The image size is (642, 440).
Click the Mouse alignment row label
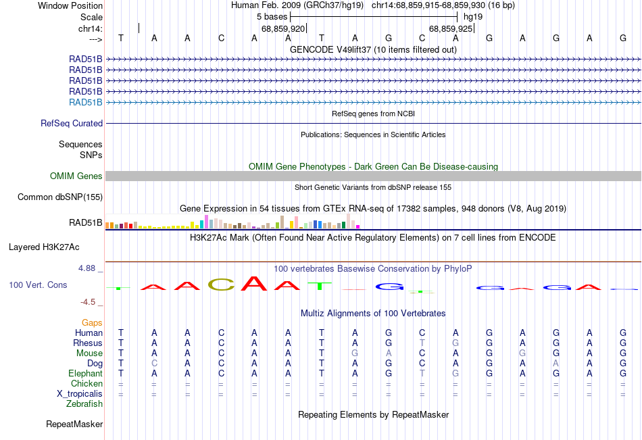pyautogui.click(x=89, y=353)
